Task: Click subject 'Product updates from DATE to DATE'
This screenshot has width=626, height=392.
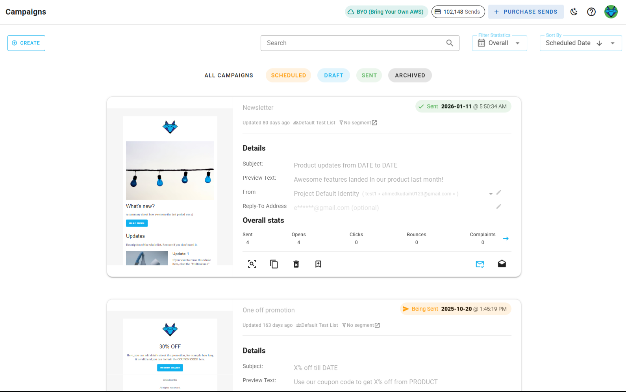Action: pyautogui.click(x=346, y=166)
